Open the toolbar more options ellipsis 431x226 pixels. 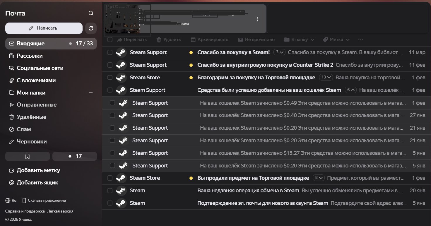[360, 40]
